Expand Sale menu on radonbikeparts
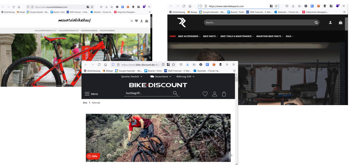Screen dimensions: 351x165 pyautogui.click(x=289, y=36)
